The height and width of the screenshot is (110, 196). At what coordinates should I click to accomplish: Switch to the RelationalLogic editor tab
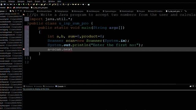click(126, 11)
